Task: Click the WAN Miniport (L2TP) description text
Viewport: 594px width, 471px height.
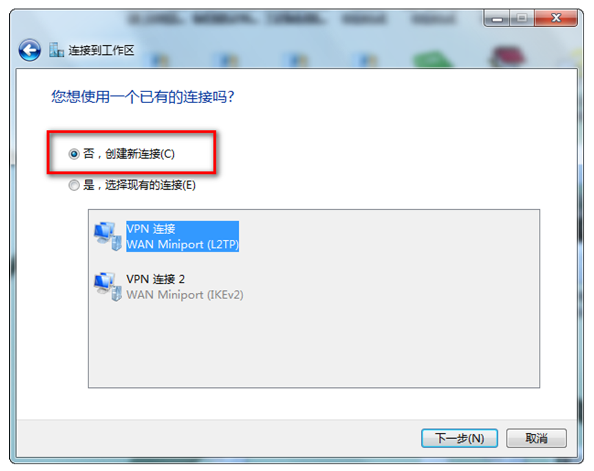Action: coord(183,245)
